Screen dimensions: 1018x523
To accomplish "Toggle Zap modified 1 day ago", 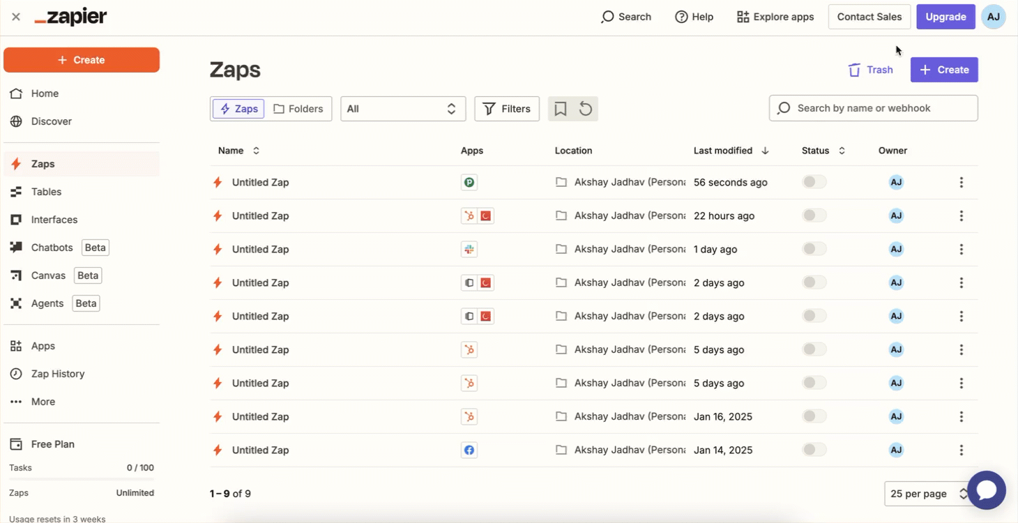I will coord(814,249).
